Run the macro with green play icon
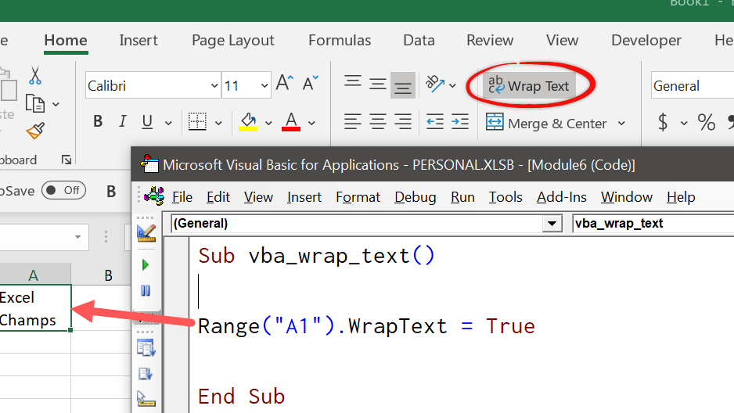Screen dimensions: 734x413 145,265
